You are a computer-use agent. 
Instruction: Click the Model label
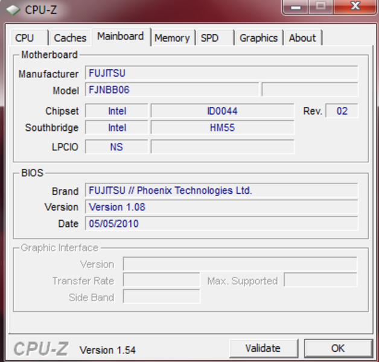pyautogui.click(x=66, y=91)
